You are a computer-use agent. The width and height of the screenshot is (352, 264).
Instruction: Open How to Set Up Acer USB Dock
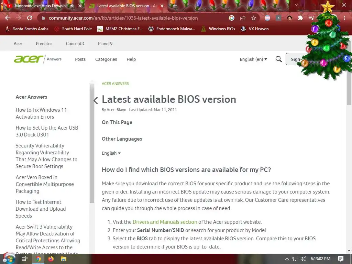pos(47,131)
